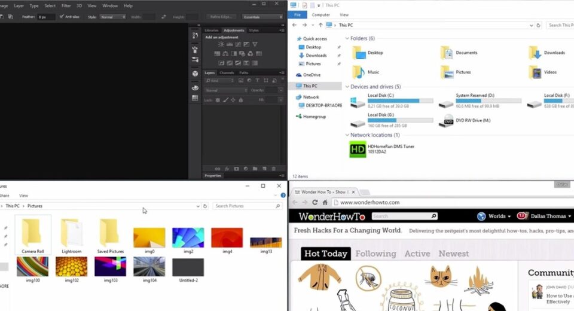Click the fx layer style icon
574x311 pixels.
[x=227, y=169]
